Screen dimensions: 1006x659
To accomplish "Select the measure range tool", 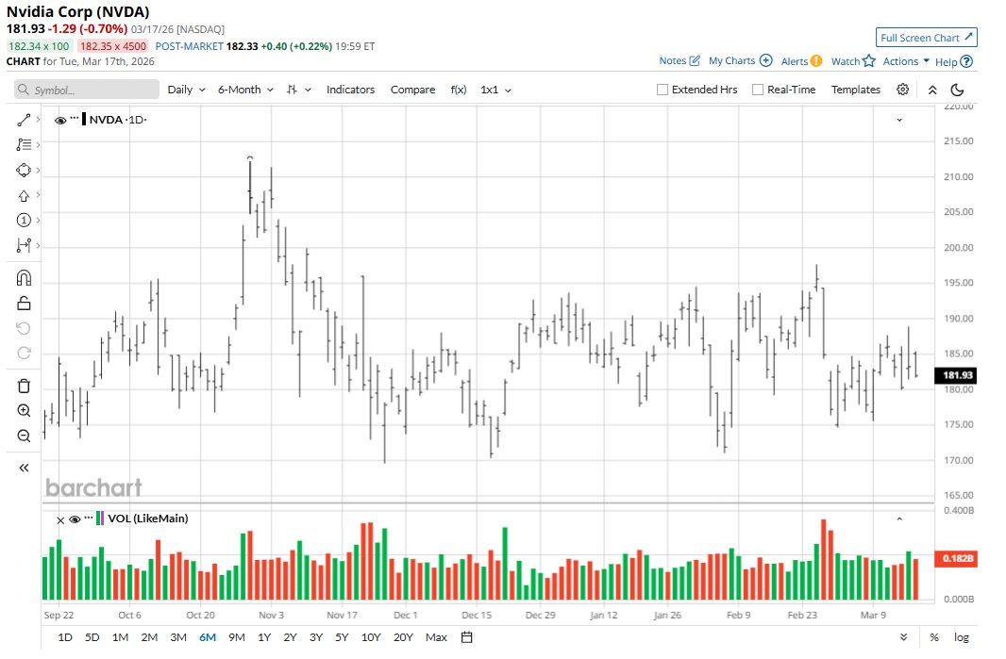I will pyautogui.click(x=24, y=245).
